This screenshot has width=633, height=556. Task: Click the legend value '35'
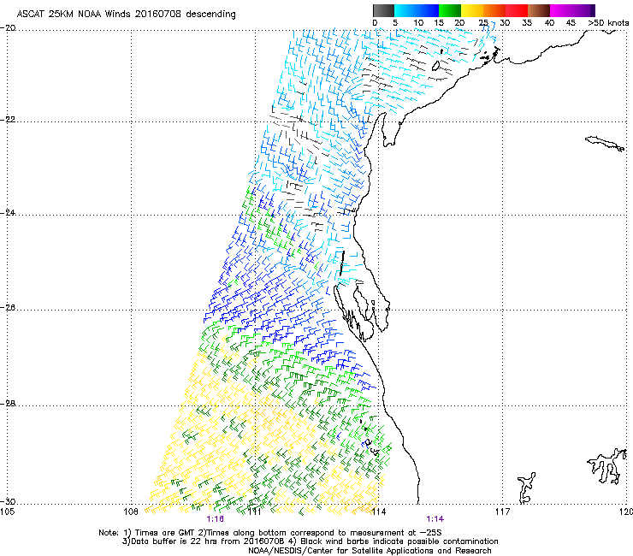tap(527, 23)
